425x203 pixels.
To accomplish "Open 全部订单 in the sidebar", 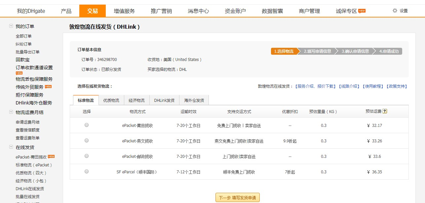I will [x=24, y=36].
